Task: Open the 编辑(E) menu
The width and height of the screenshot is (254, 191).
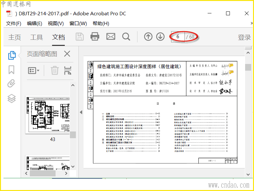Action: tap(35, 24)
